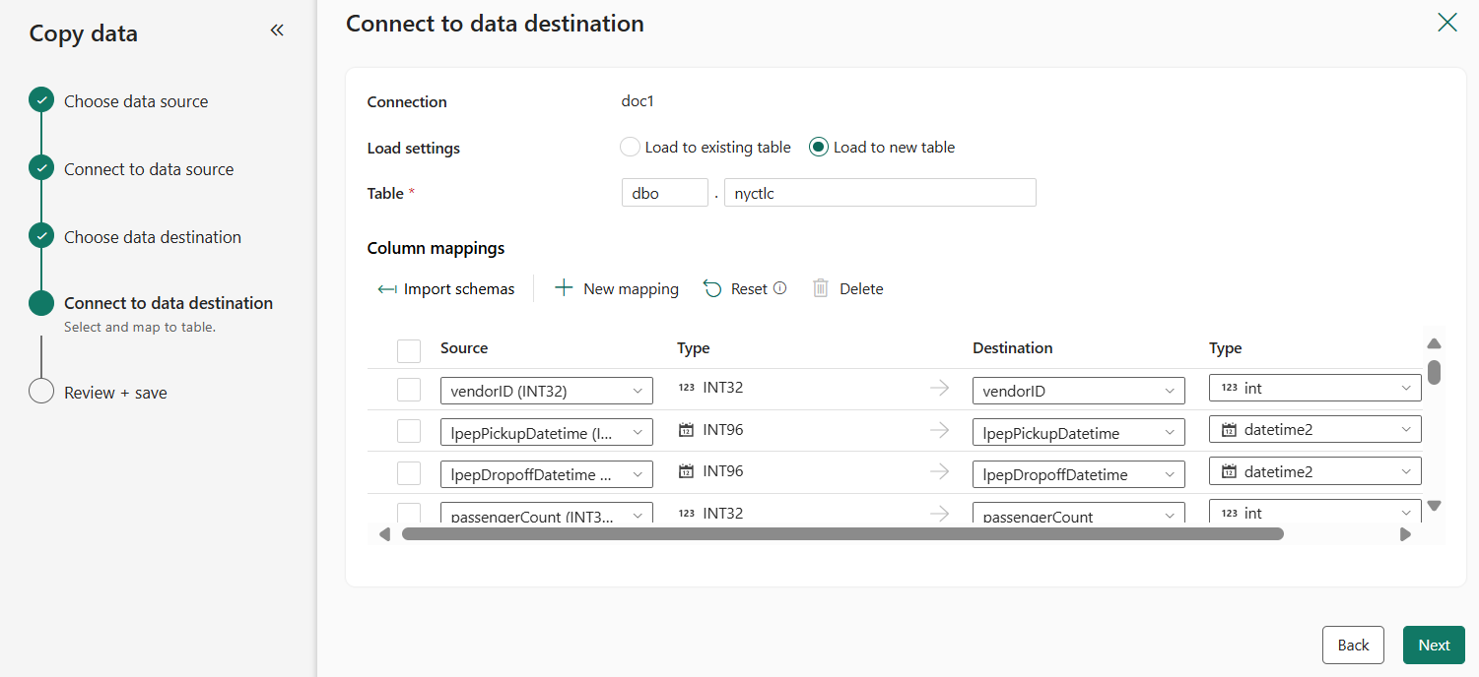This screenshot has width=1479, height=677.
Task: Open the lpepDropoffDatetime datetime2 type dropdown
Action: [x=1314, y=471]
